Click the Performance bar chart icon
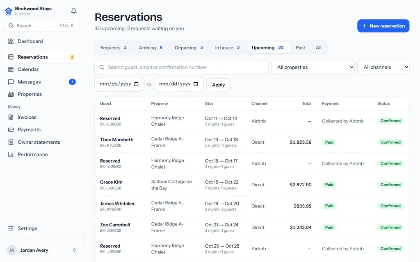420x262 pixels. [x=11, y=154]
